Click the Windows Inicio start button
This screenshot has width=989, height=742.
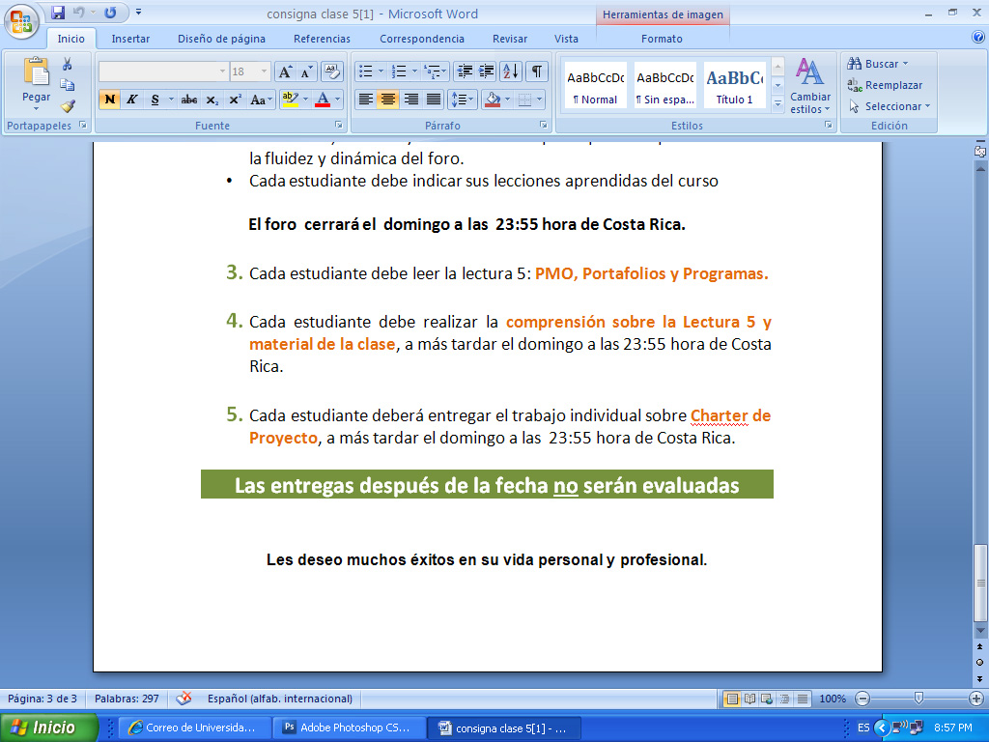(x=49, y=728)
